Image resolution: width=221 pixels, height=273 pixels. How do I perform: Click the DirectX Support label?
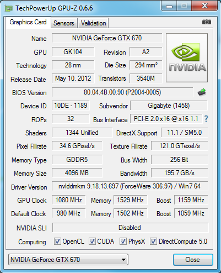[x=137, y=133]
